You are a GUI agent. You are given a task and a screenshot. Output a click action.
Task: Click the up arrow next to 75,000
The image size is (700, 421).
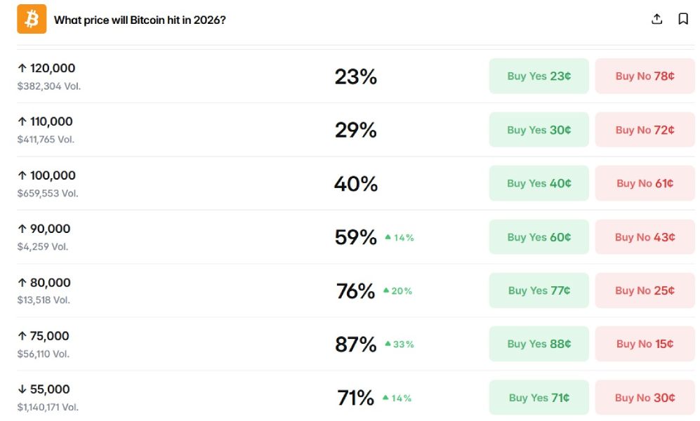click(x=22, y=336)
